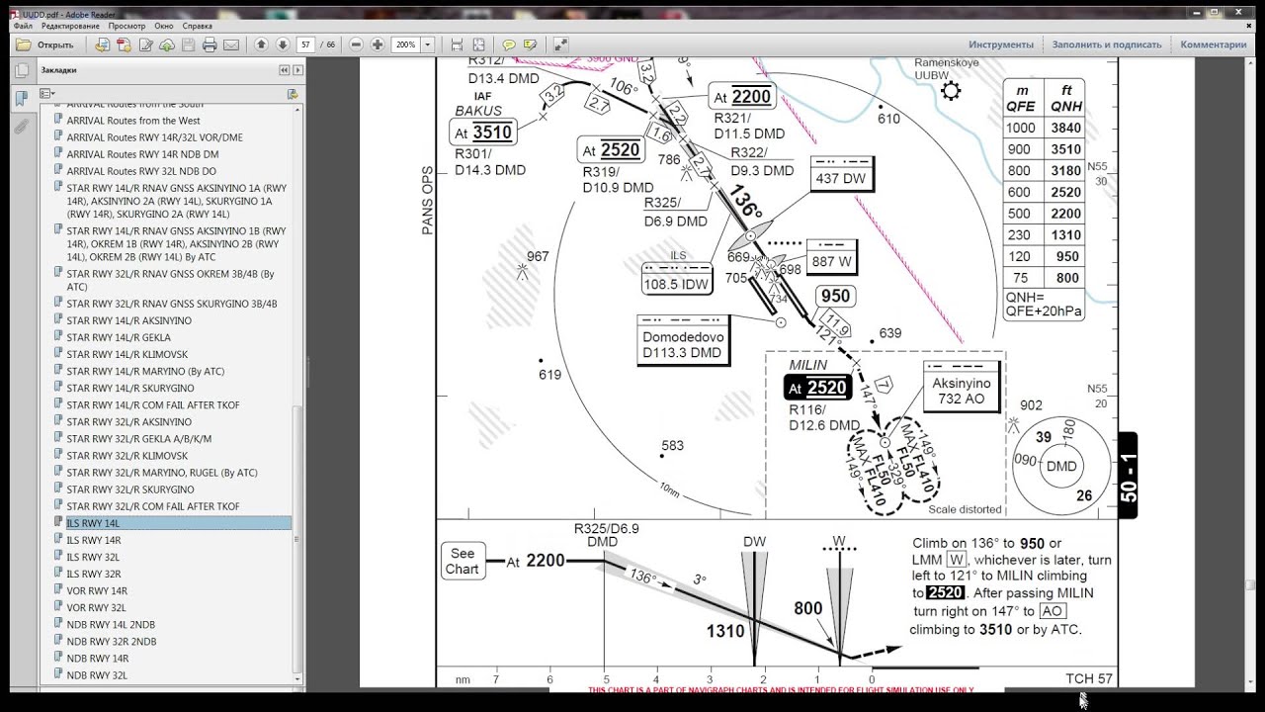Viewport: 1265px width, 712px height.
Task: Open bookmark NDB RWY 14L 2NDB
Action: coord(111,624)
